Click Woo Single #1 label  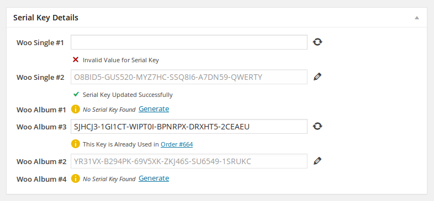tap(40, 43)
